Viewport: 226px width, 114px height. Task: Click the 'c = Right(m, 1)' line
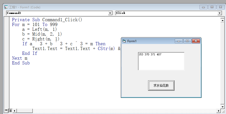pos(41,39)
